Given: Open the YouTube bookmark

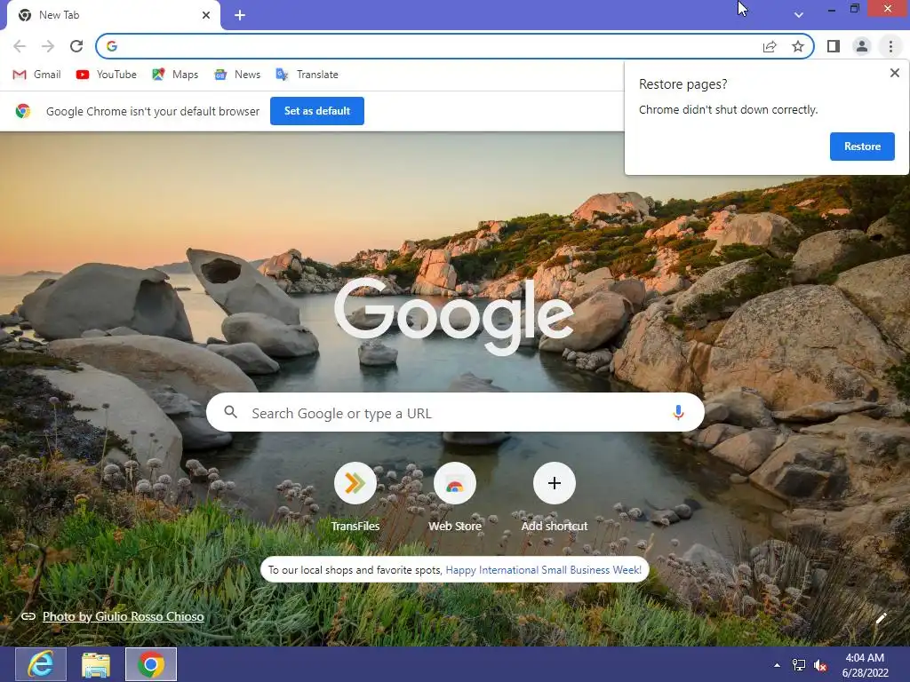Looking at the screenshot, I should click(107, 75).
